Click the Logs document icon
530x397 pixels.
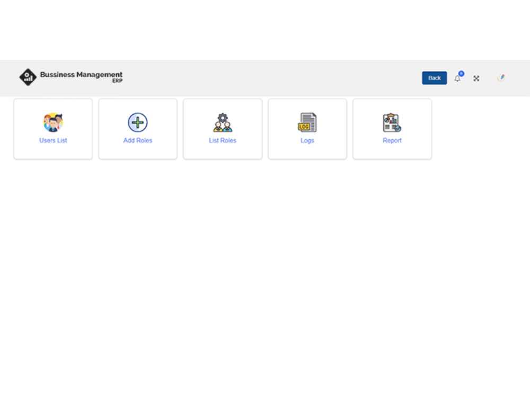307,122
